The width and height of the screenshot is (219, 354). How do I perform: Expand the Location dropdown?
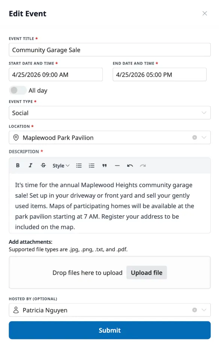pos(204,138)
